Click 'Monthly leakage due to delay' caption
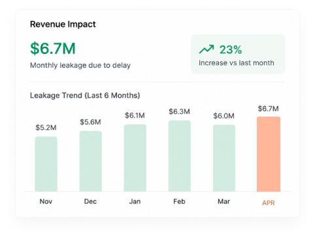315x239 pixels. click(x=80, y=65)
